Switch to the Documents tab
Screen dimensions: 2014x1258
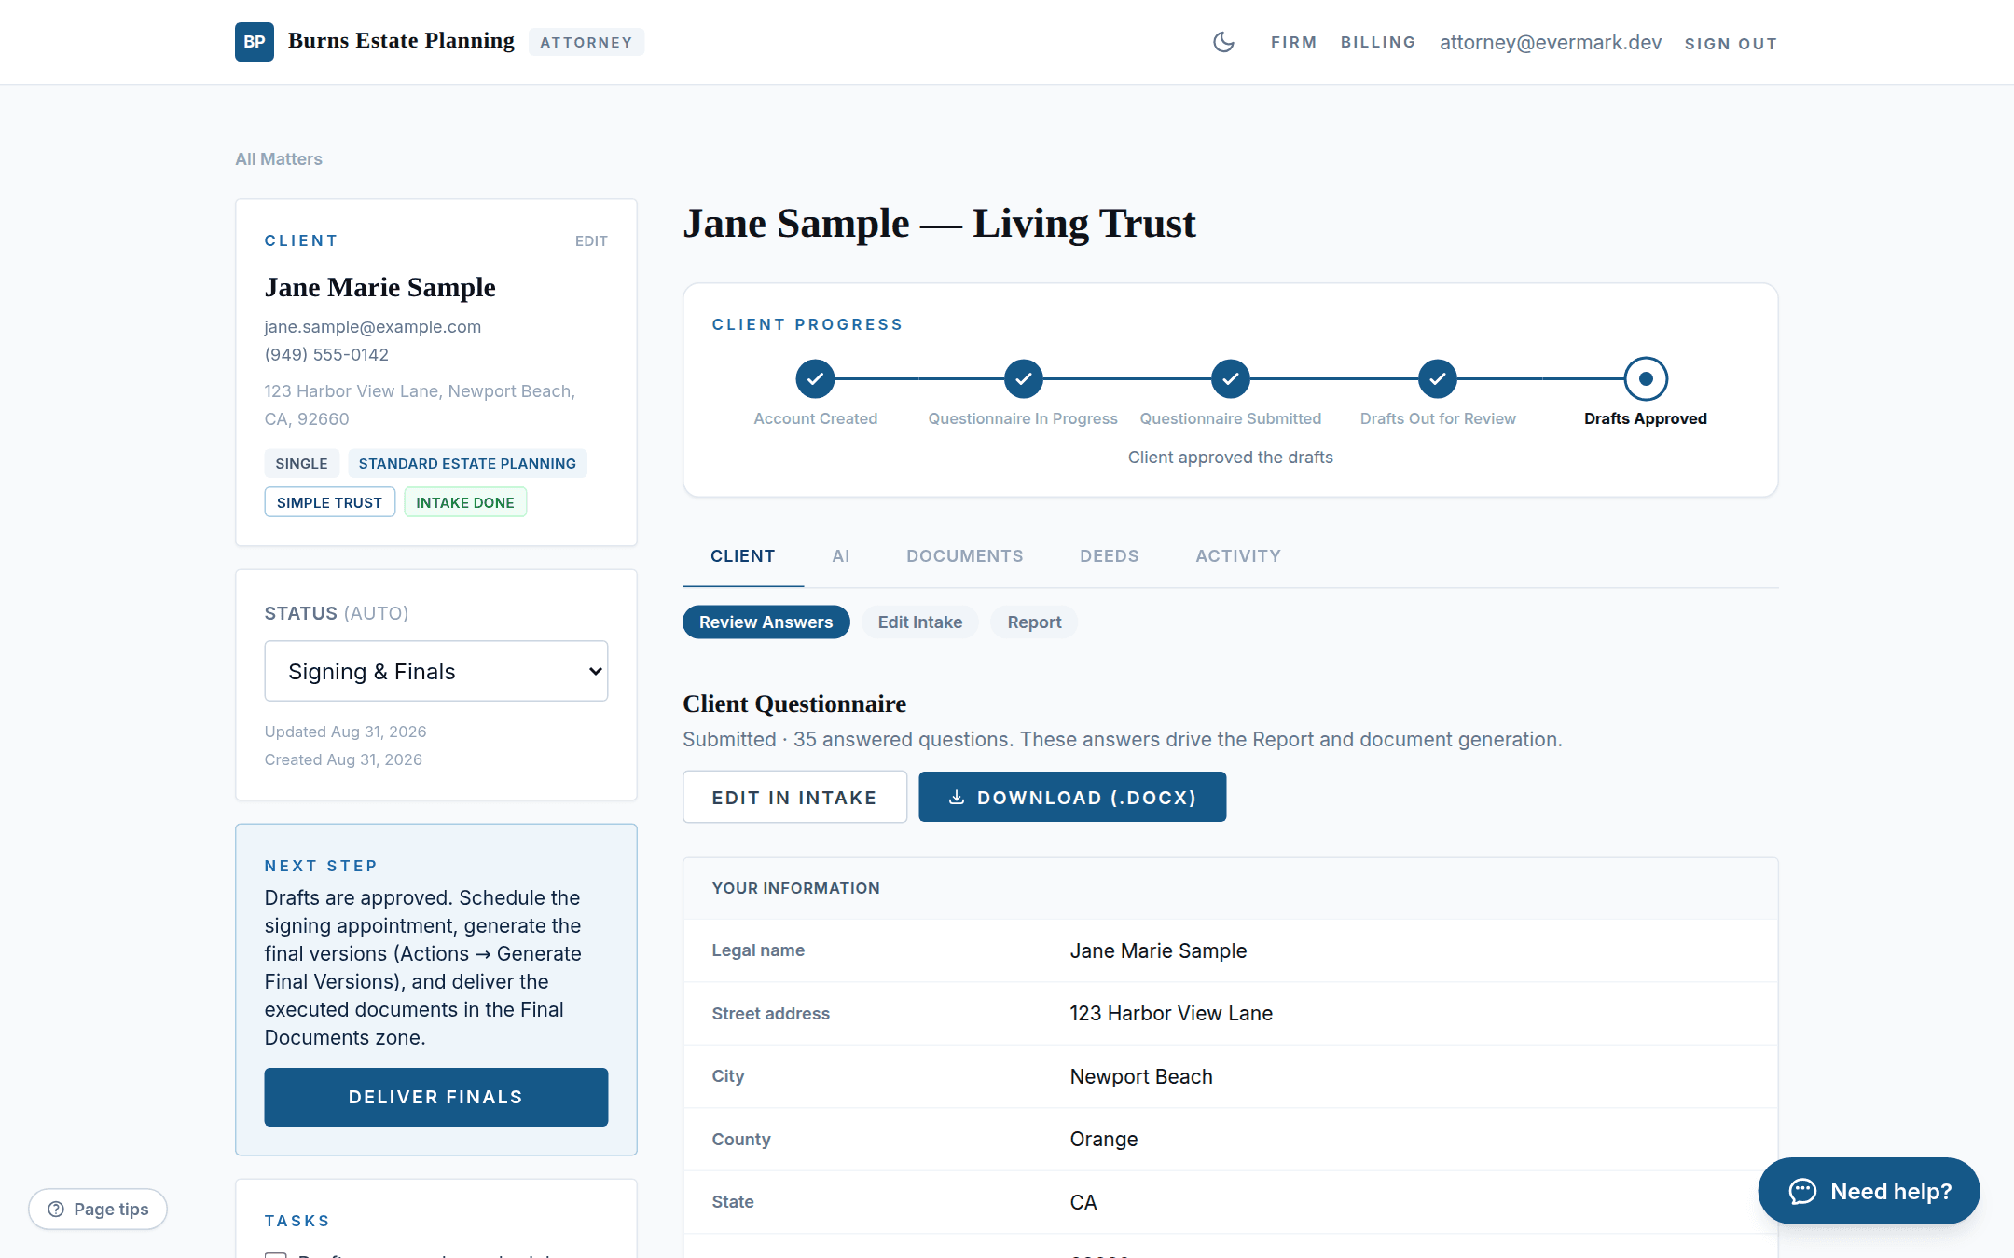[x=965, y=556]
